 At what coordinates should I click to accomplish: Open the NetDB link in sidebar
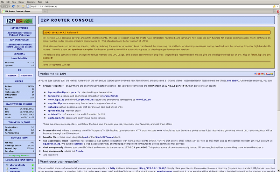(10, 47)
